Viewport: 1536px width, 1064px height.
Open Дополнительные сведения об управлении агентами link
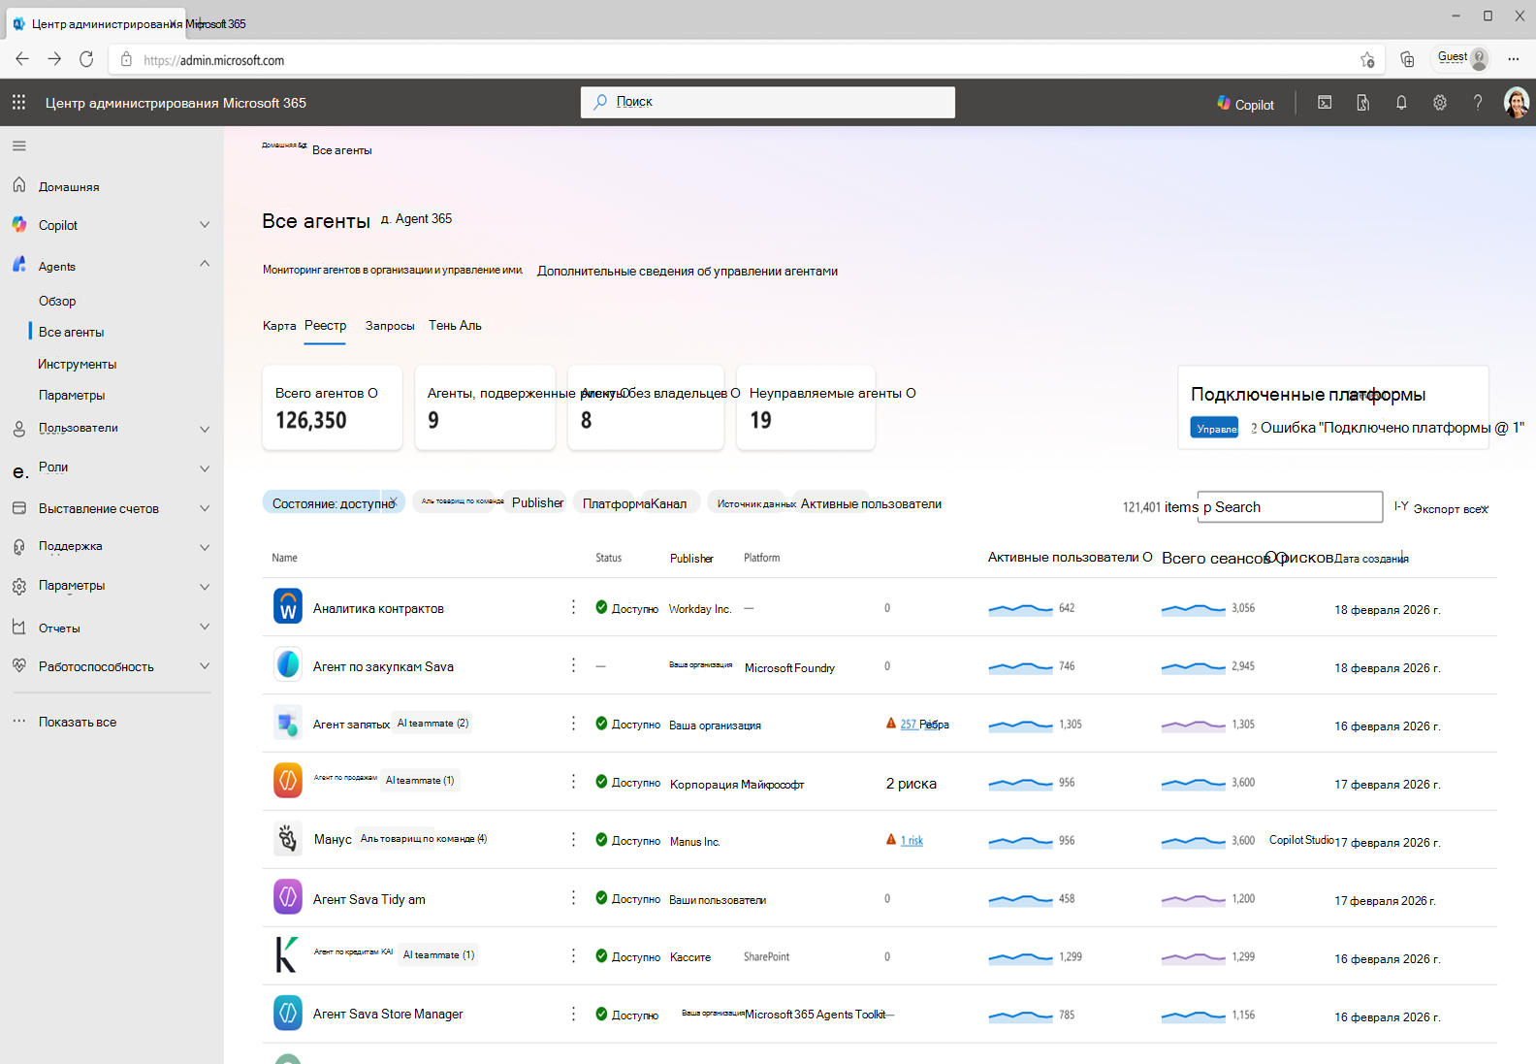pyautogui.click(x=688, y=272)
